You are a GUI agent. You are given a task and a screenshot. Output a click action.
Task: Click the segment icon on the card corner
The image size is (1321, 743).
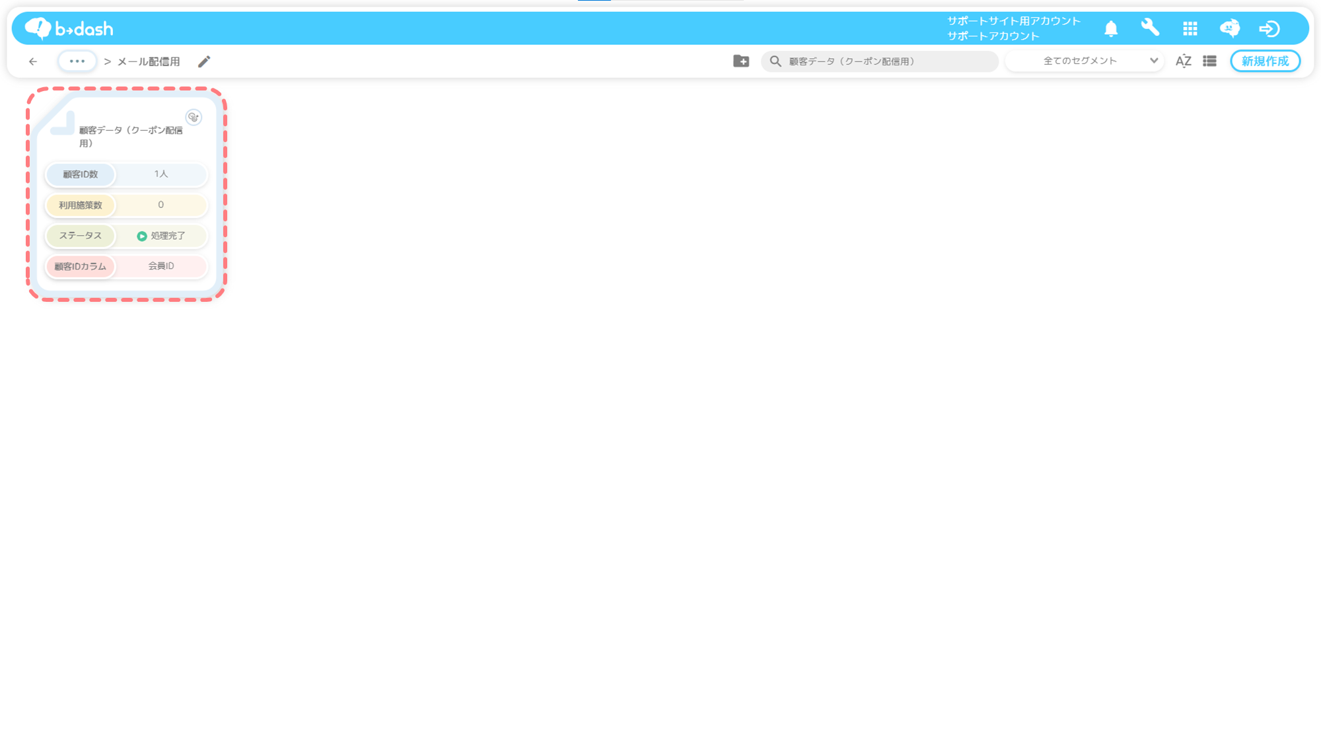click(194, 117)
